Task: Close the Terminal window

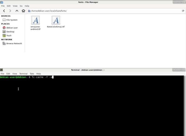Action: coord(184,70)
